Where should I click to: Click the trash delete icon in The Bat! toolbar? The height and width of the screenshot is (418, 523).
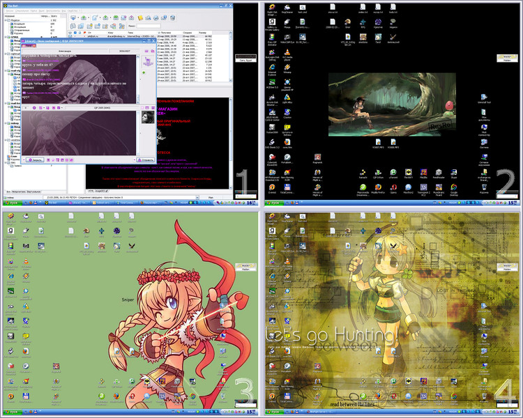pyautogui.click(x=172, y=17)
